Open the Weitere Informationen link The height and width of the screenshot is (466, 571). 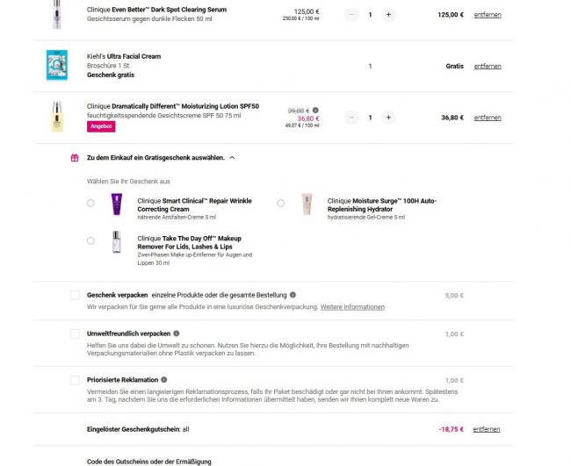[x=352, y=307]
